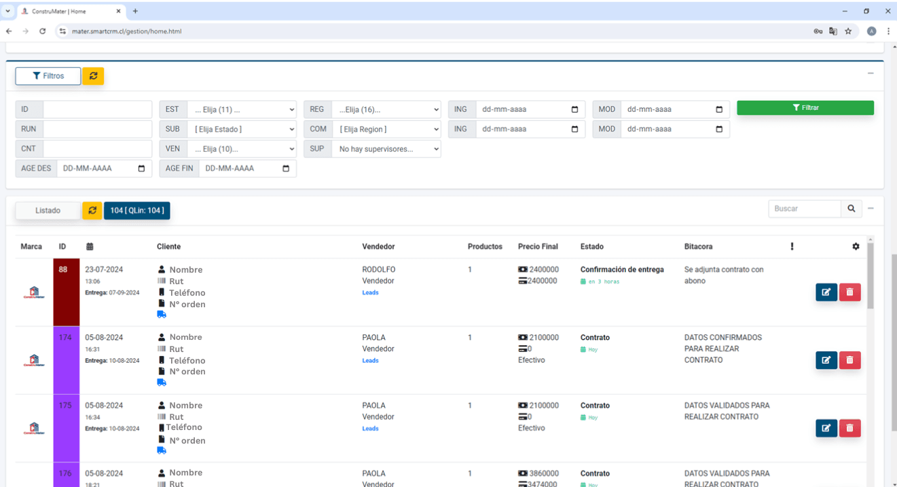
Task: Open calendar picker of first MOD date
Action: [720, 109]
